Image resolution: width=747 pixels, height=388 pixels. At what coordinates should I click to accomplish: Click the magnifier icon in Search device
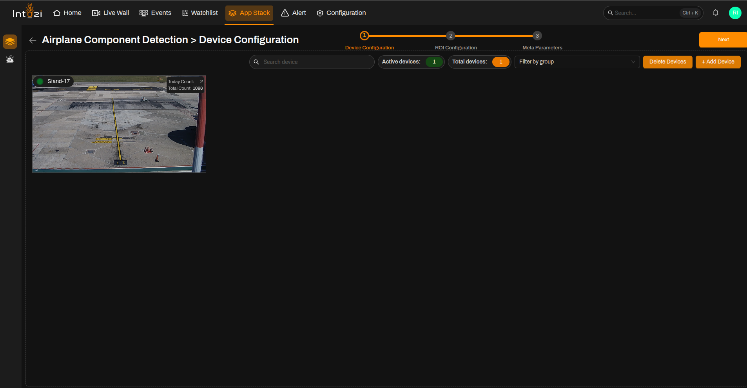tap(256, 62)
